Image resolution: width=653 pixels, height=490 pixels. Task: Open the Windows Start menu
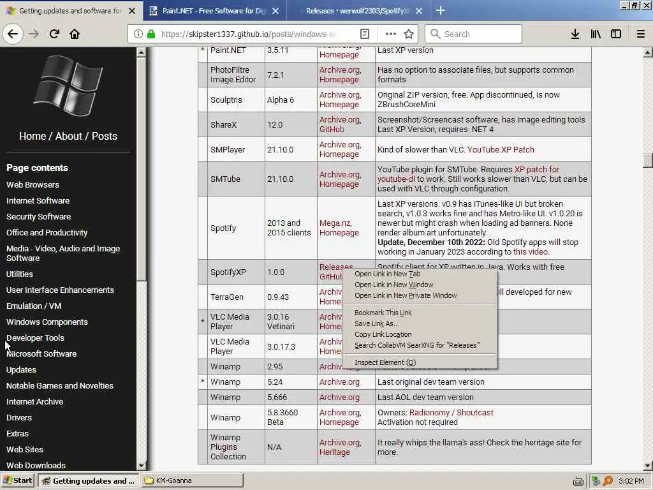(x=17, y=480)
